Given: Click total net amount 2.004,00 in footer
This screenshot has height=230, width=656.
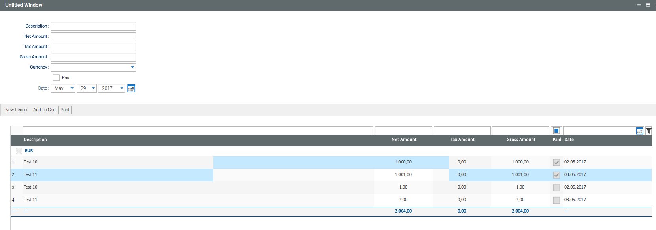Looking at the screenshot, I should [x=403, y=211].
